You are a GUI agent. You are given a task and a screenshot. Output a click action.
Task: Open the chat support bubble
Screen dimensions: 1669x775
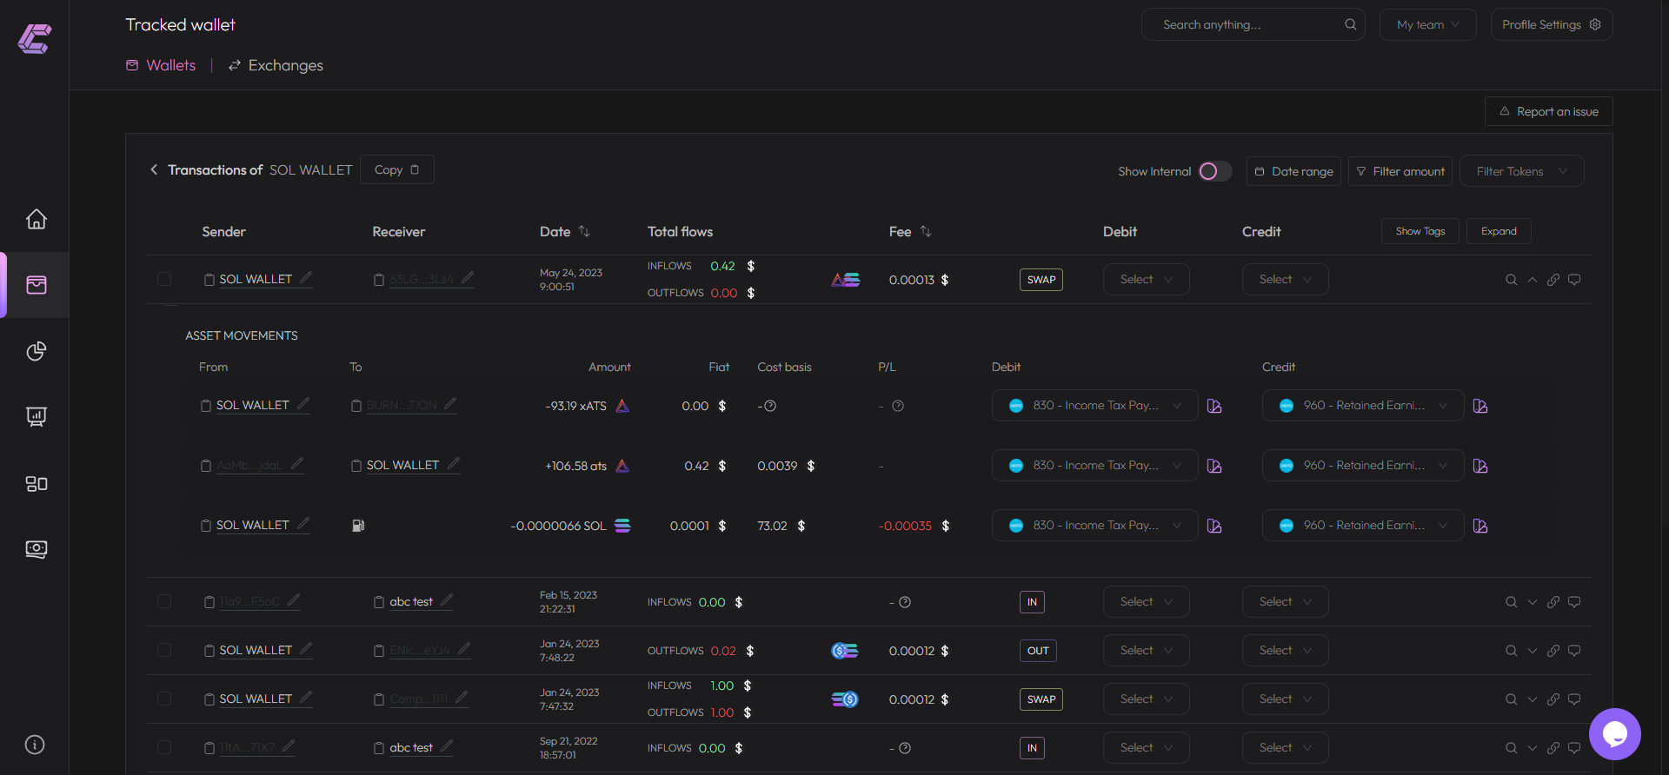point(1614,734)
